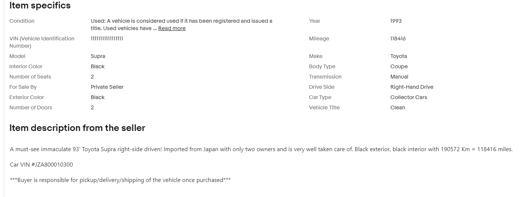Click the Right-Hand Drive value
This screenshot has width=530, height=197.
[x=412, y=87]
